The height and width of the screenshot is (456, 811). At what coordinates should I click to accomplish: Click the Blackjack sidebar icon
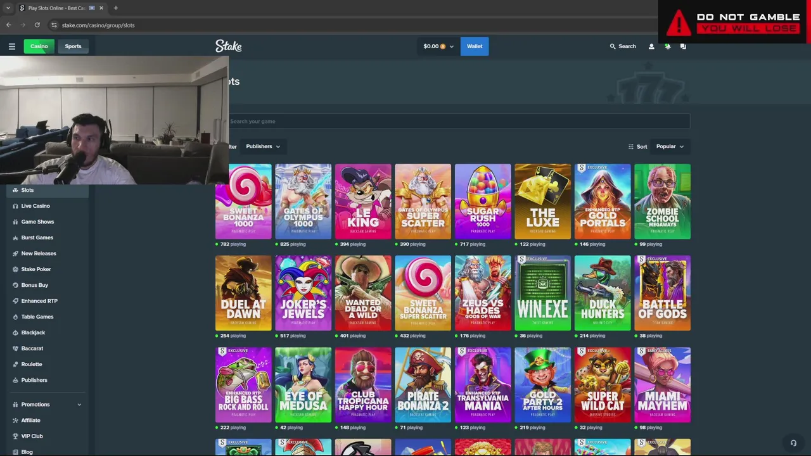click(15, 332)
